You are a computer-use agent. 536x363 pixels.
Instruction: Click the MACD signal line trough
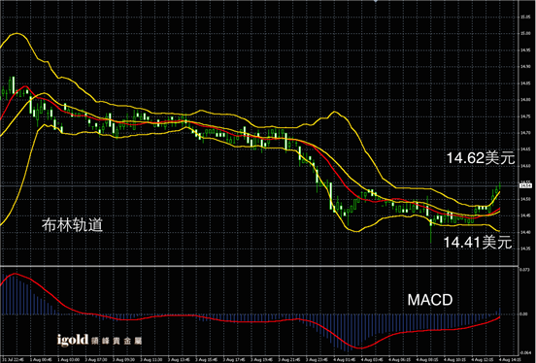click(x=360, y=348)
